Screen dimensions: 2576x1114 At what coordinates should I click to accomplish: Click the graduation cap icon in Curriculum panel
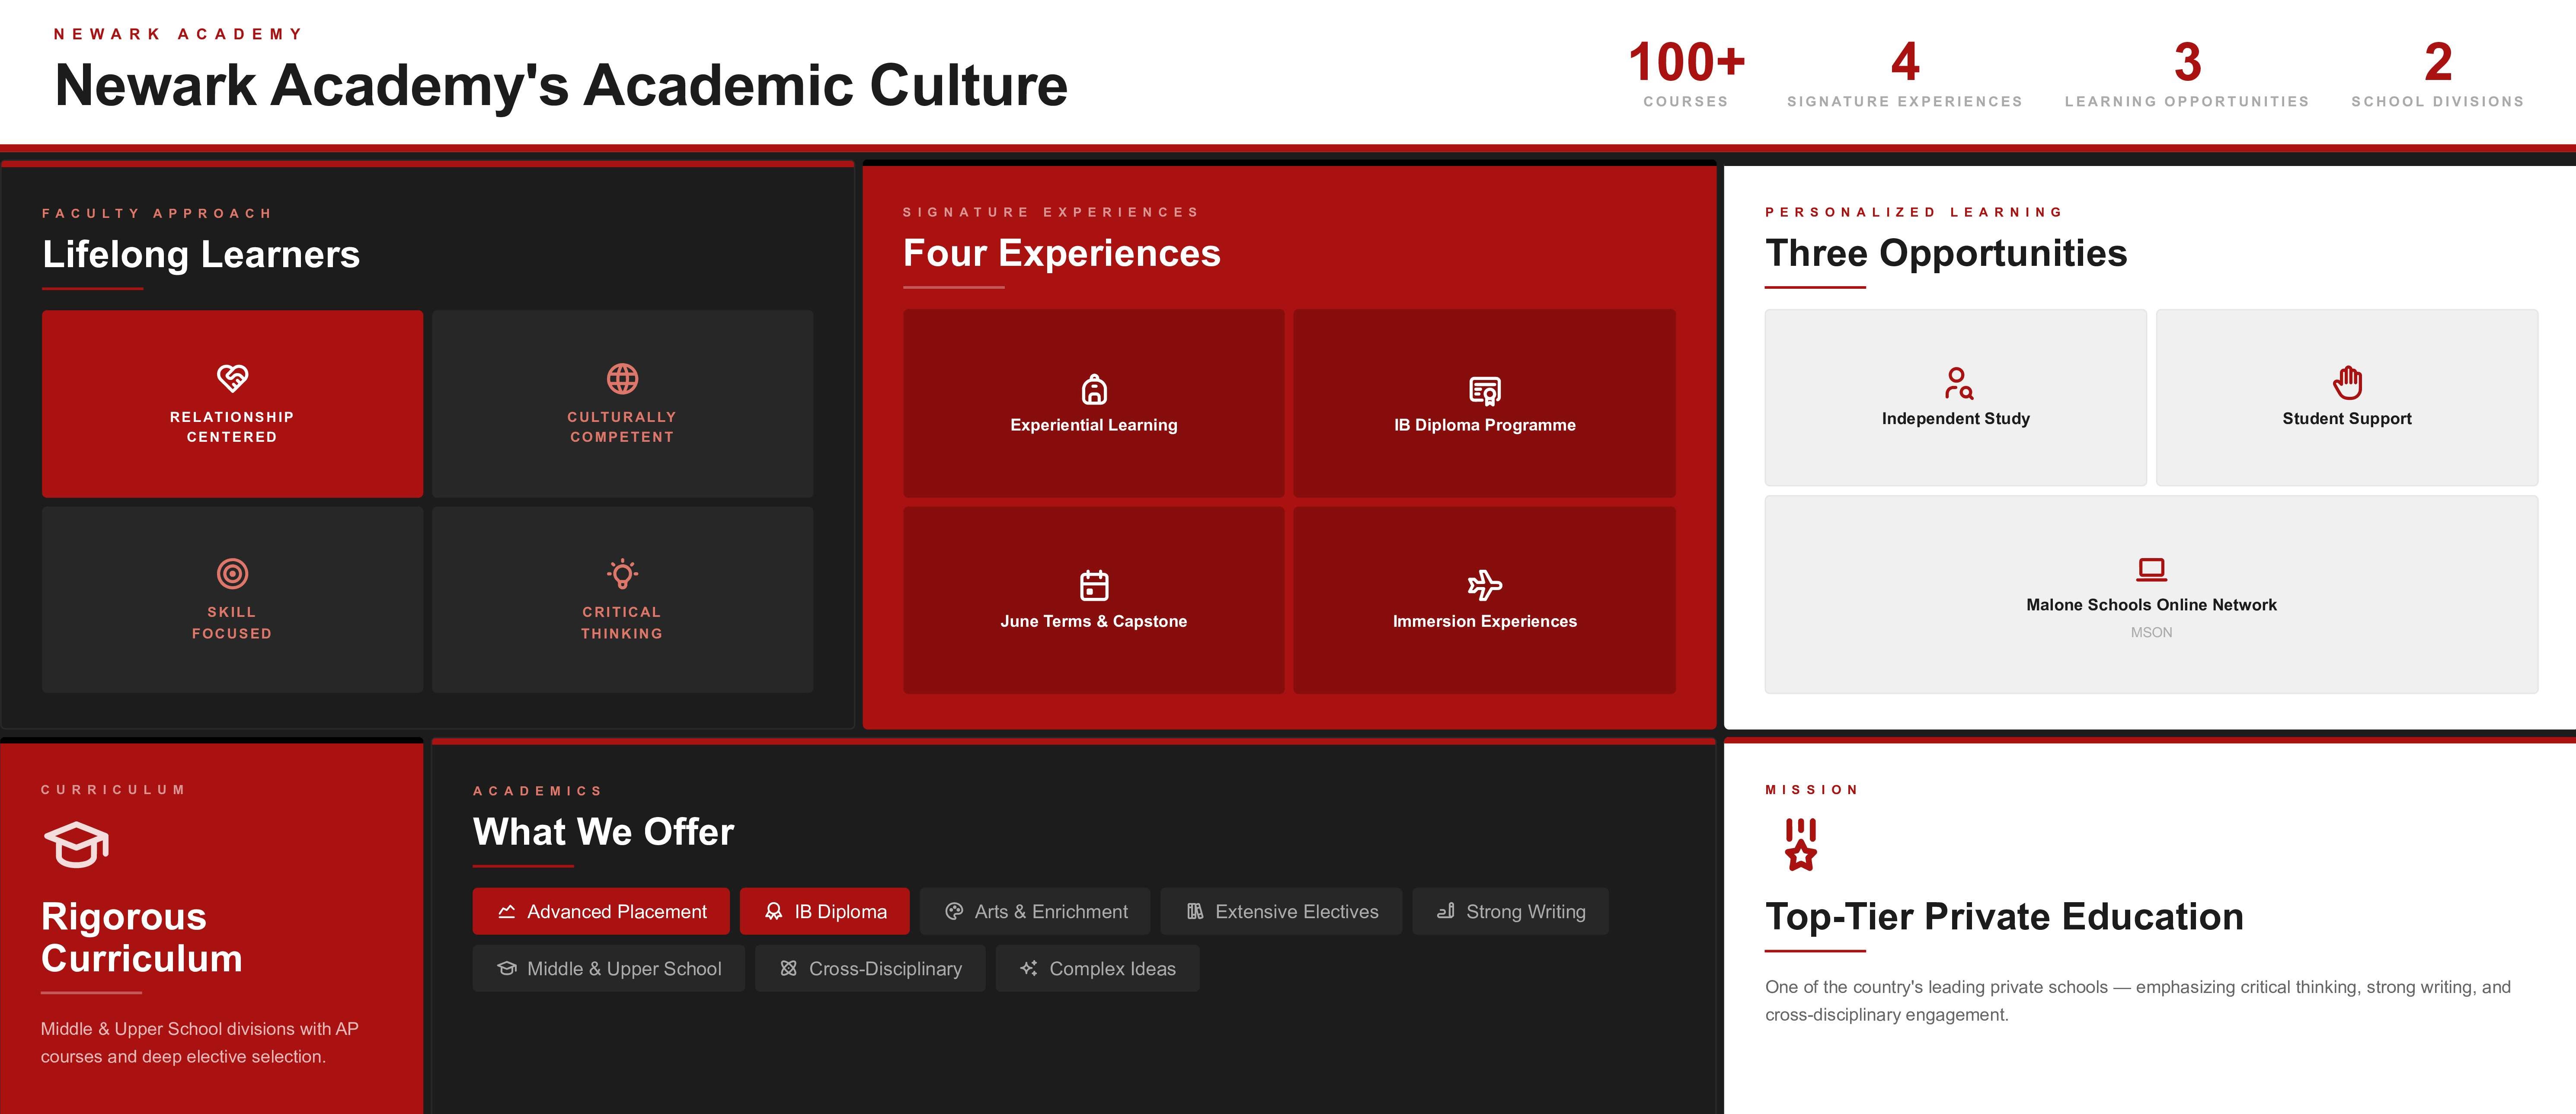tap(76, 845)
